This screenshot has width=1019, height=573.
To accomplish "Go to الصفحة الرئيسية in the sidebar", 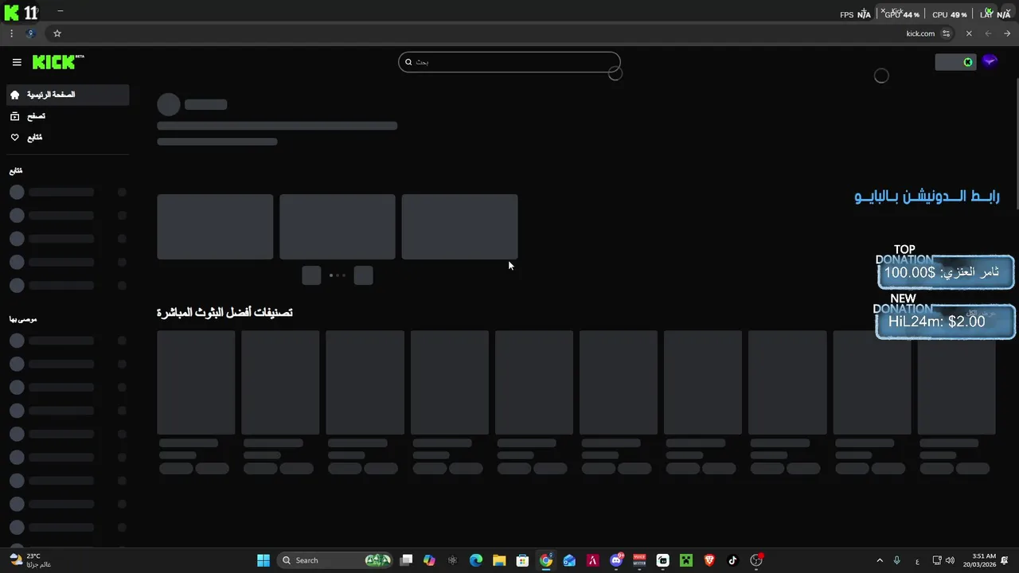I will tap(68, 95).
